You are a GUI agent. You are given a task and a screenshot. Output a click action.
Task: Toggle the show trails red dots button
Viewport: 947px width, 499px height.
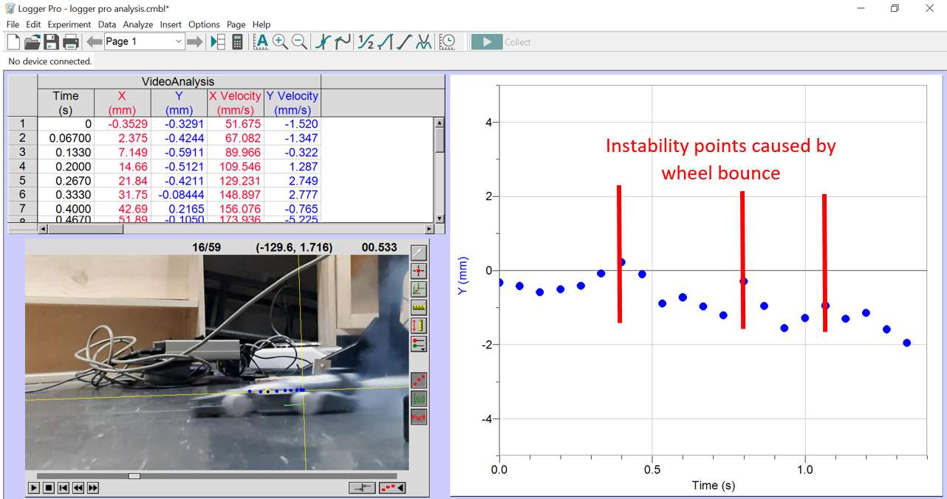pyautogui.click(x=418, y=380)
